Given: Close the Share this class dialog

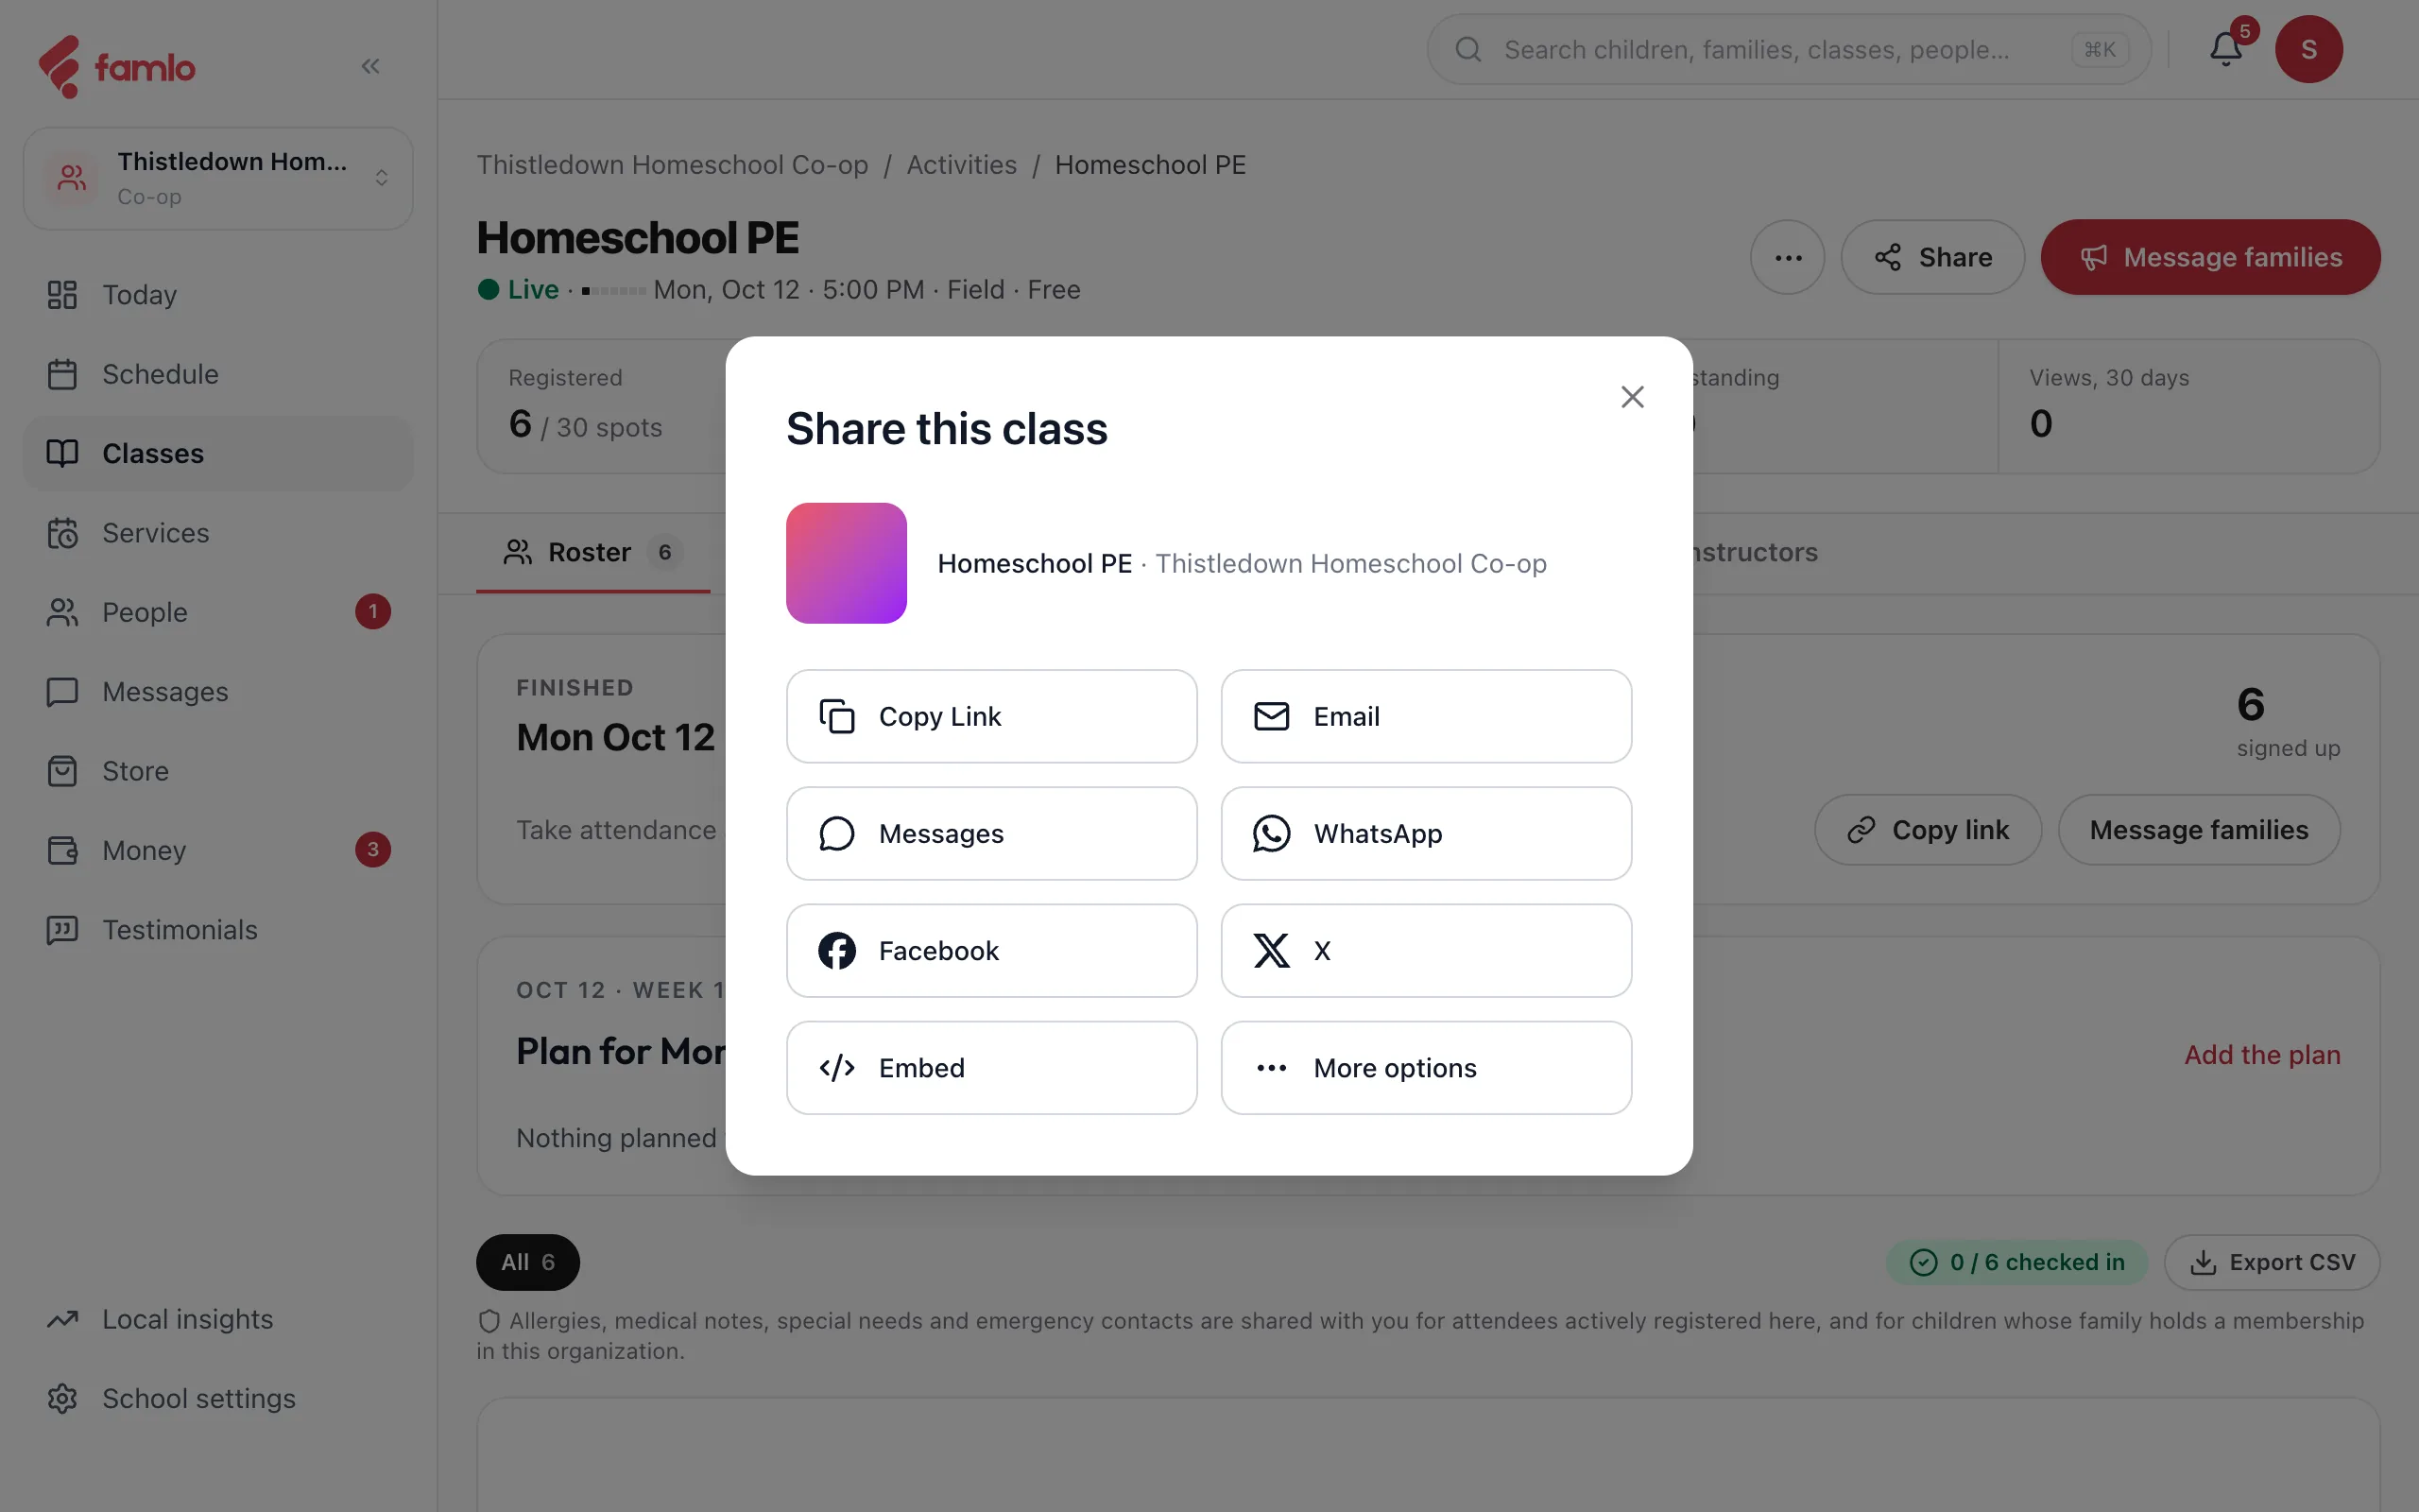Looking at the screenshot, I should pos(1632,397).
